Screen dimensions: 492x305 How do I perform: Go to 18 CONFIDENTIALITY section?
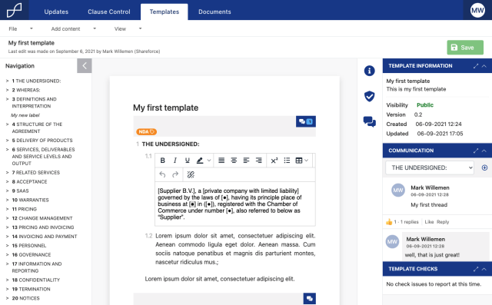[x=36, y=280]
